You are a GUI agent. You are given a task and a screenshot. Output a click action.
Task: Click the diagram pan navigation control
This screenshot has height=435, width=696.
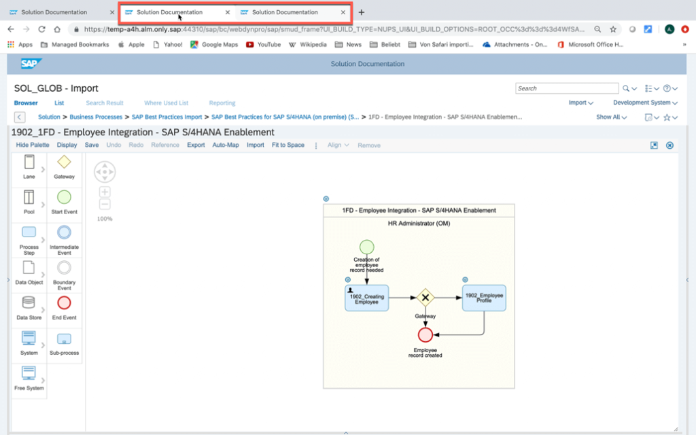coord(105,172)
